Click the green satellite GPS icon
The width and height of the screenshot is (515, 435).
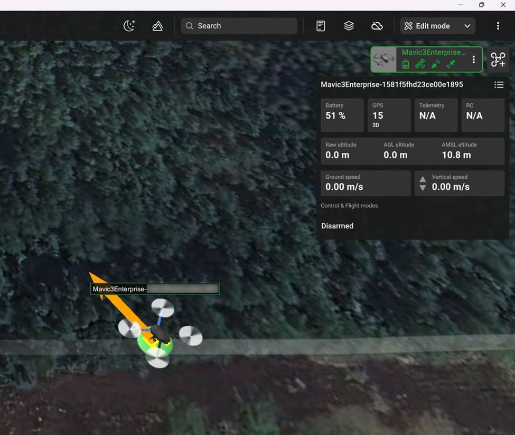420,64
